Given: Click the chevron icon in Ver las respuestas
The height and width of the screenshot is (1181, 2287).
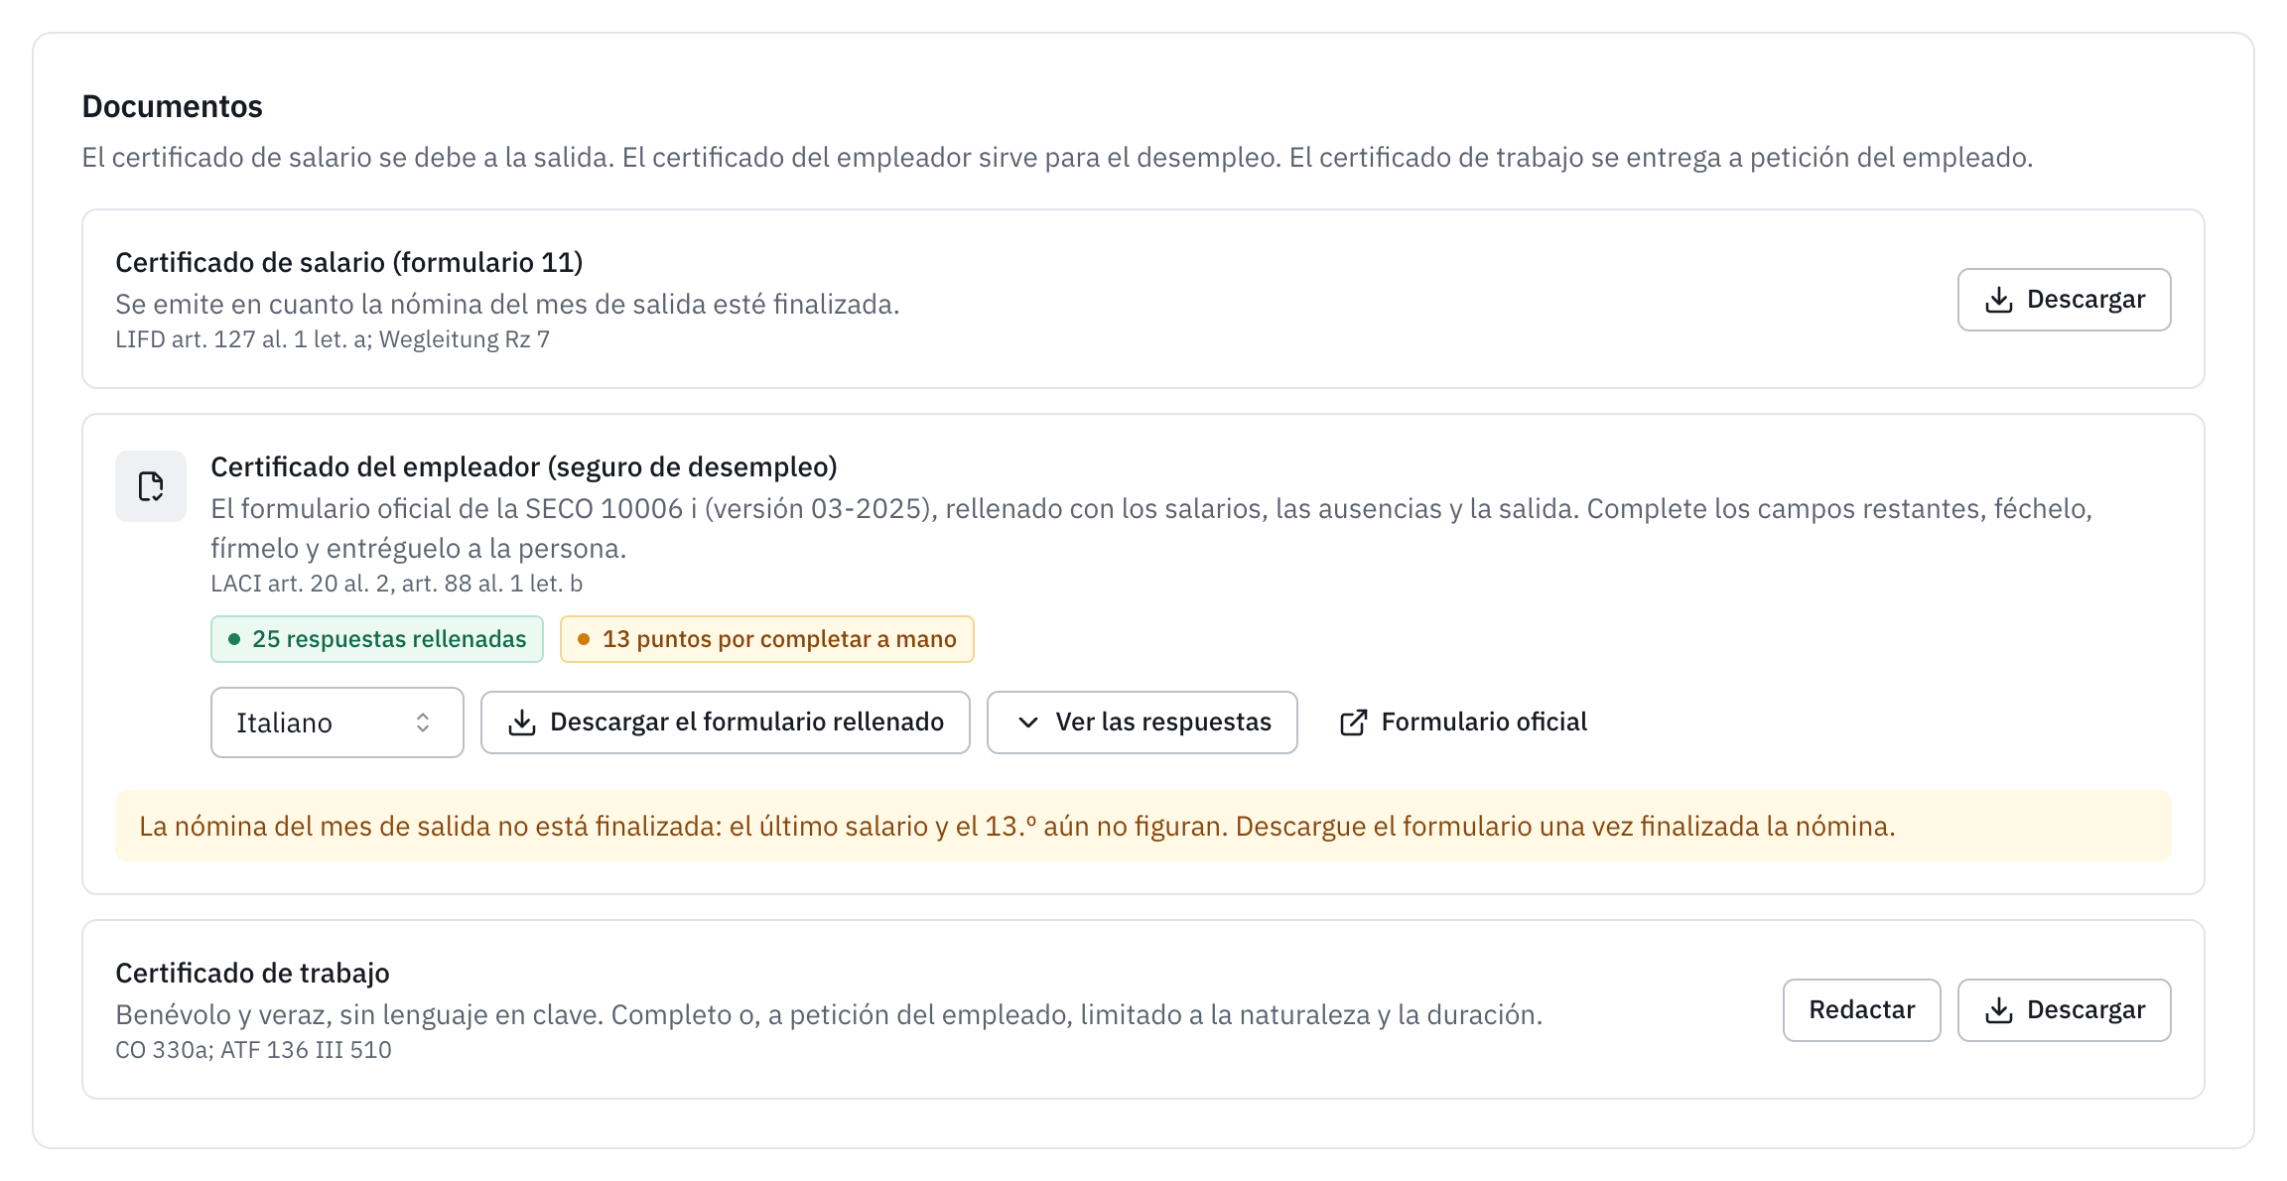Looking at the screenshot, I should tap(1028, 722).
